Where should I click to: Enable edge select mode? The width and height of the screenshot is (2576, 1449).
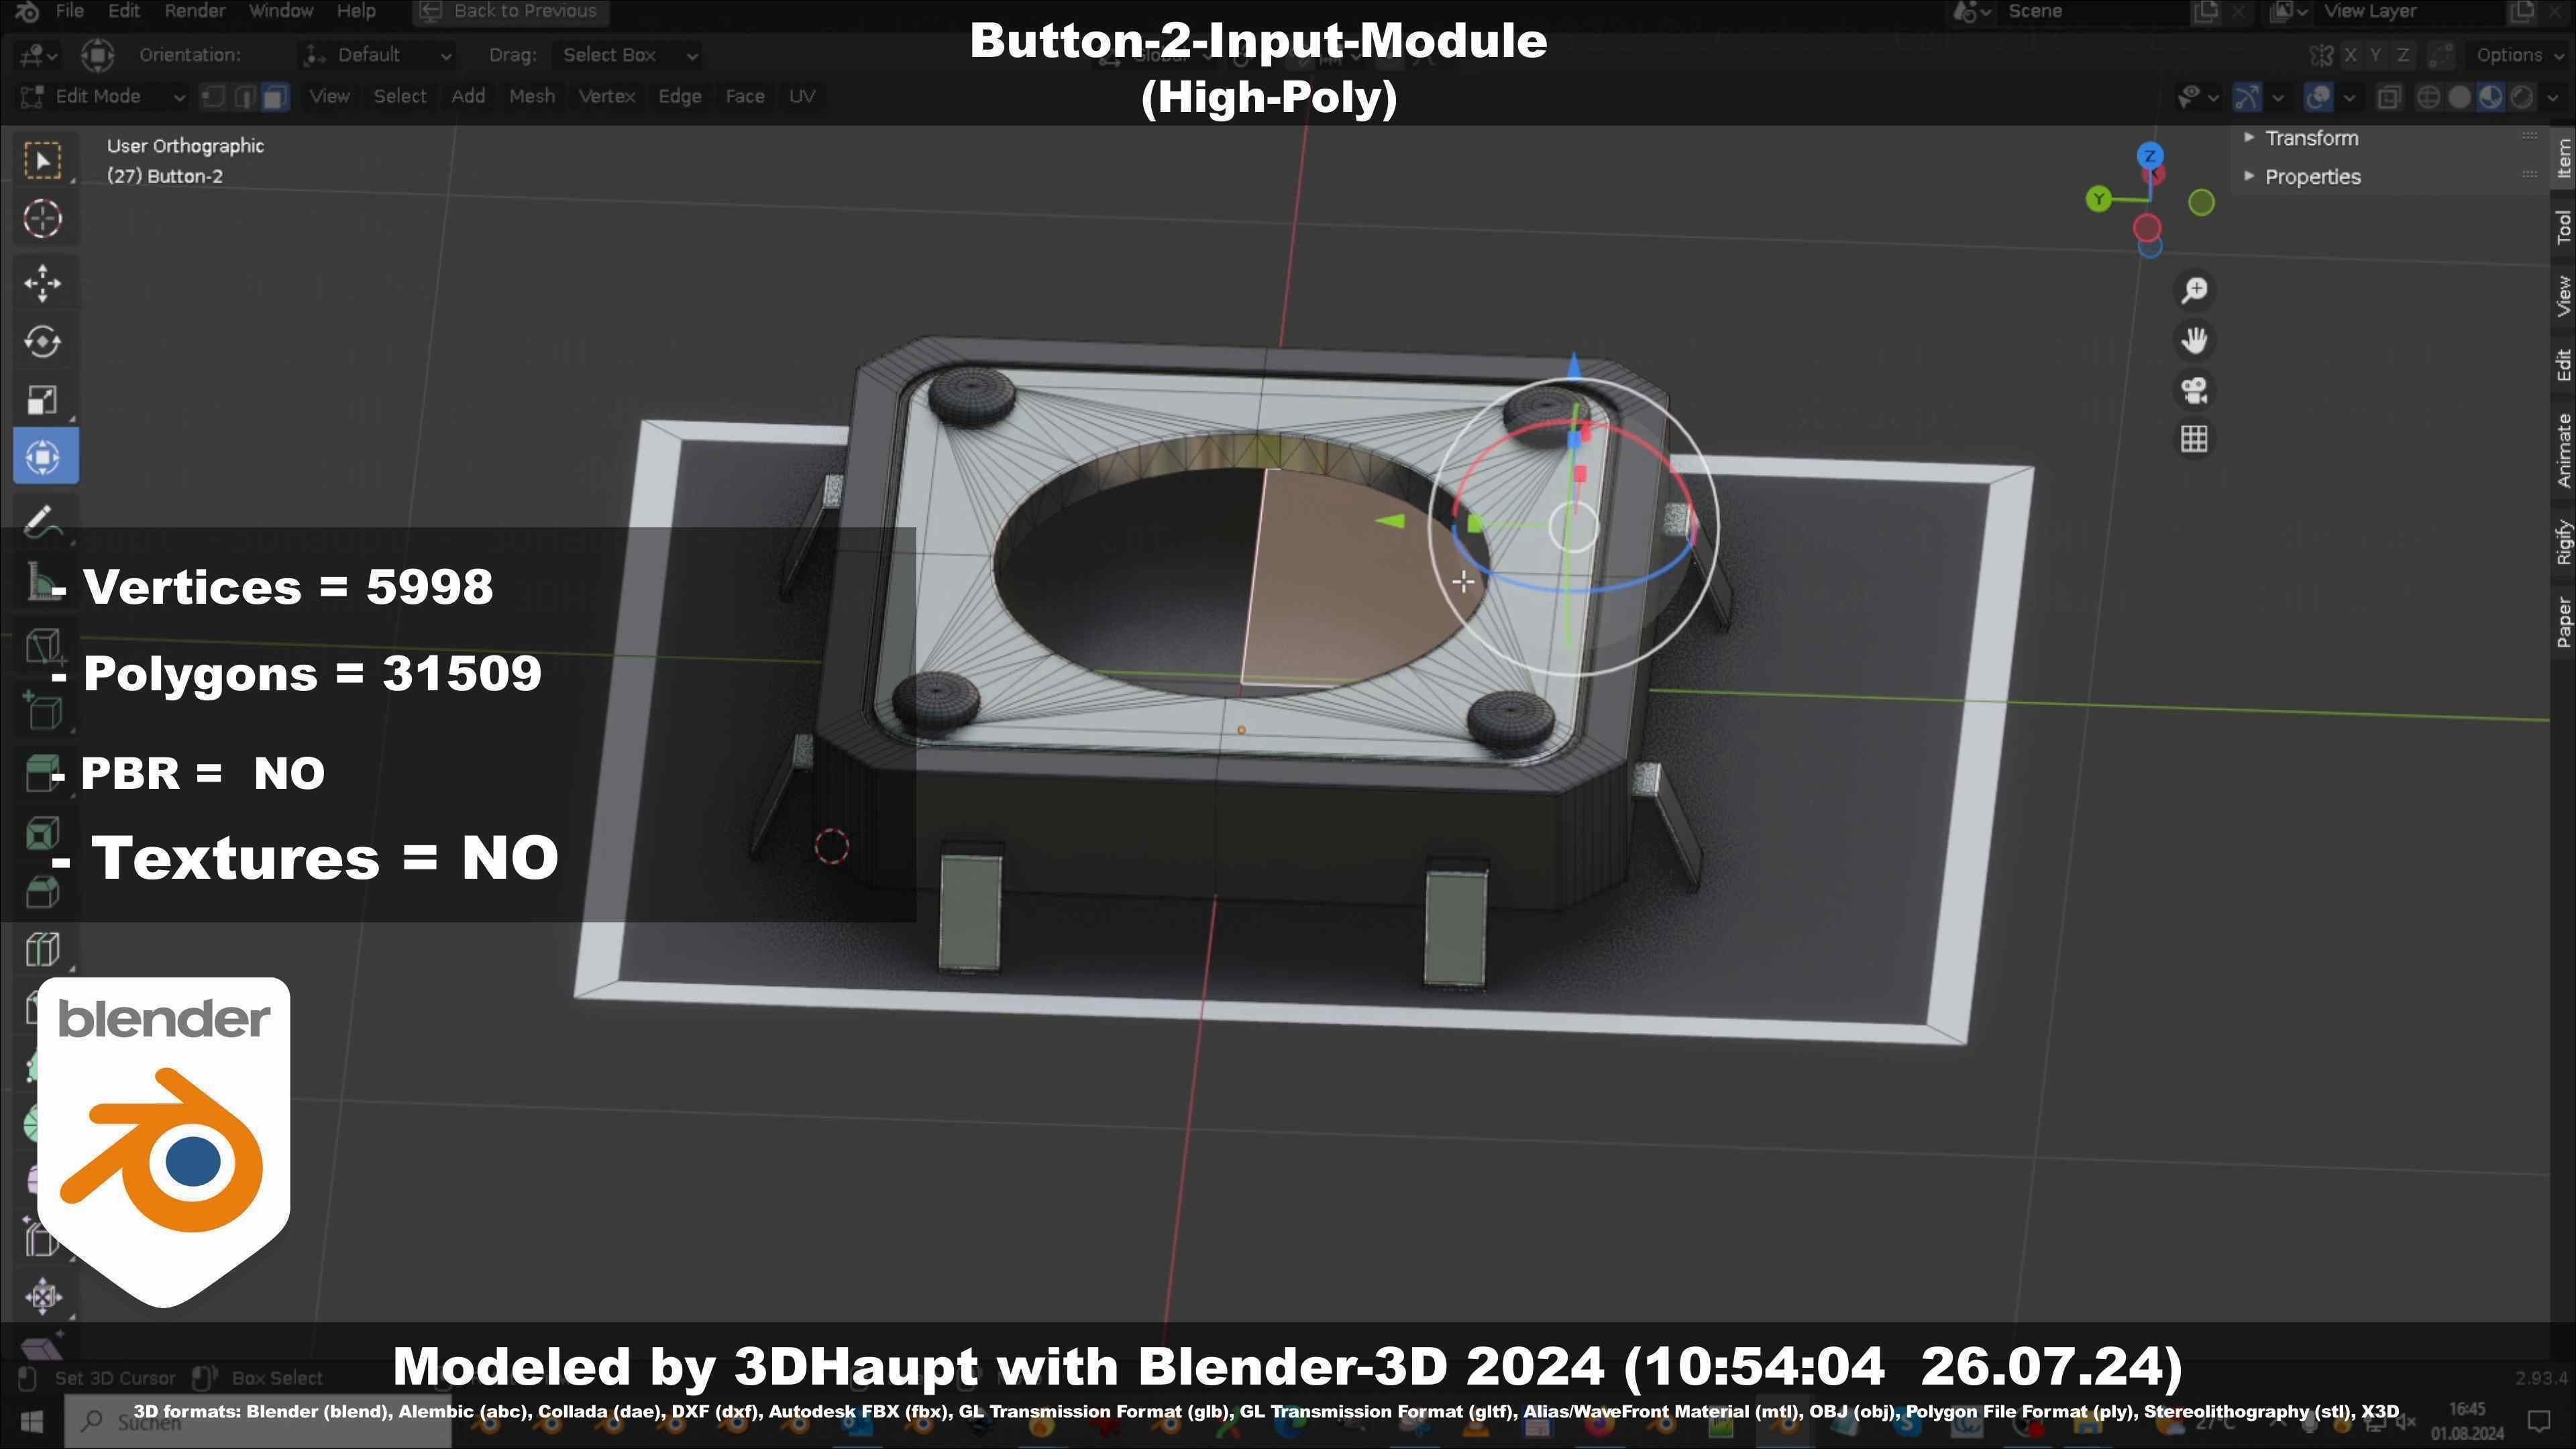[244, 96]
